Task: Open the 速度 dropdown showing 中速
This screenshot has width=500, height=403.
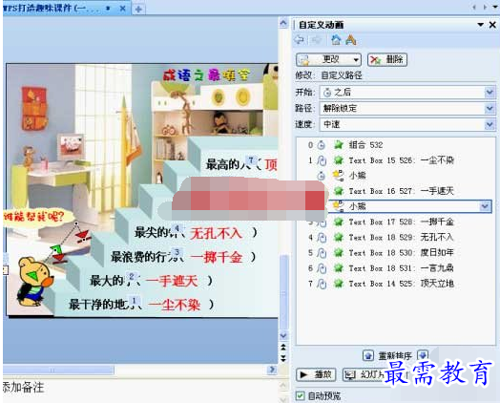Action: point(407,124)
